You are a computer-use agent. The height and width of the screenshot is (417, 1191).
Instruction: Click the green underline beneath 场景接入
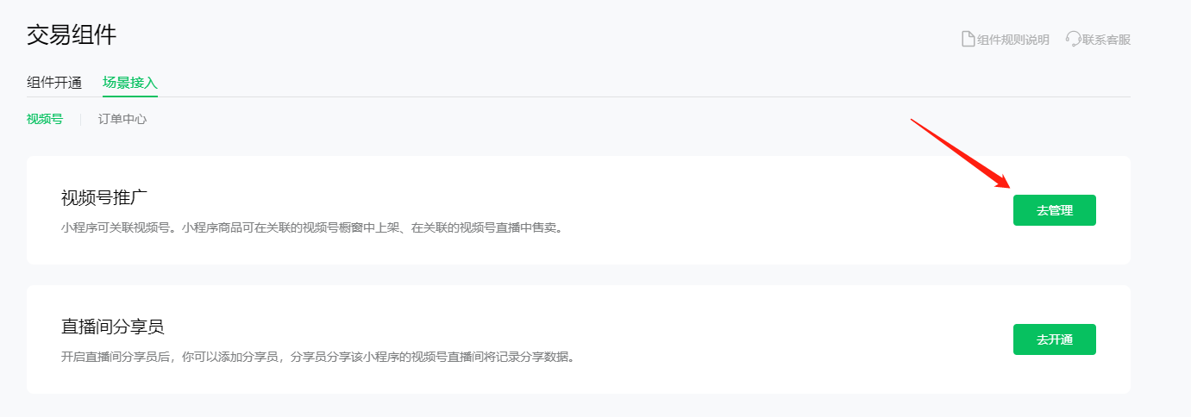click(x=130, y=96)
